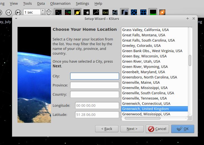Click the city list horizontal scrollbar
The width and height of the screenshot is (204, 145).
click(x=142, y=118)
